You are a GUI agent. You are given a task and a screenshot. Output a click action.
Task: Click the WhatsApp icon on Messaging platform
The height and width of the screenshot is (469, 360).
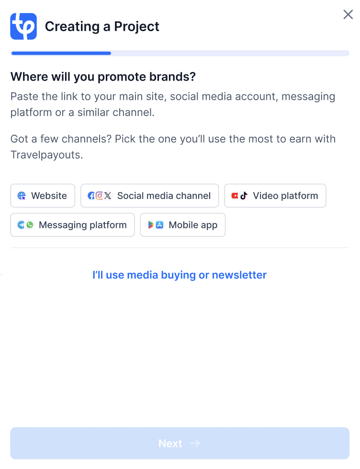coord(30,225)
